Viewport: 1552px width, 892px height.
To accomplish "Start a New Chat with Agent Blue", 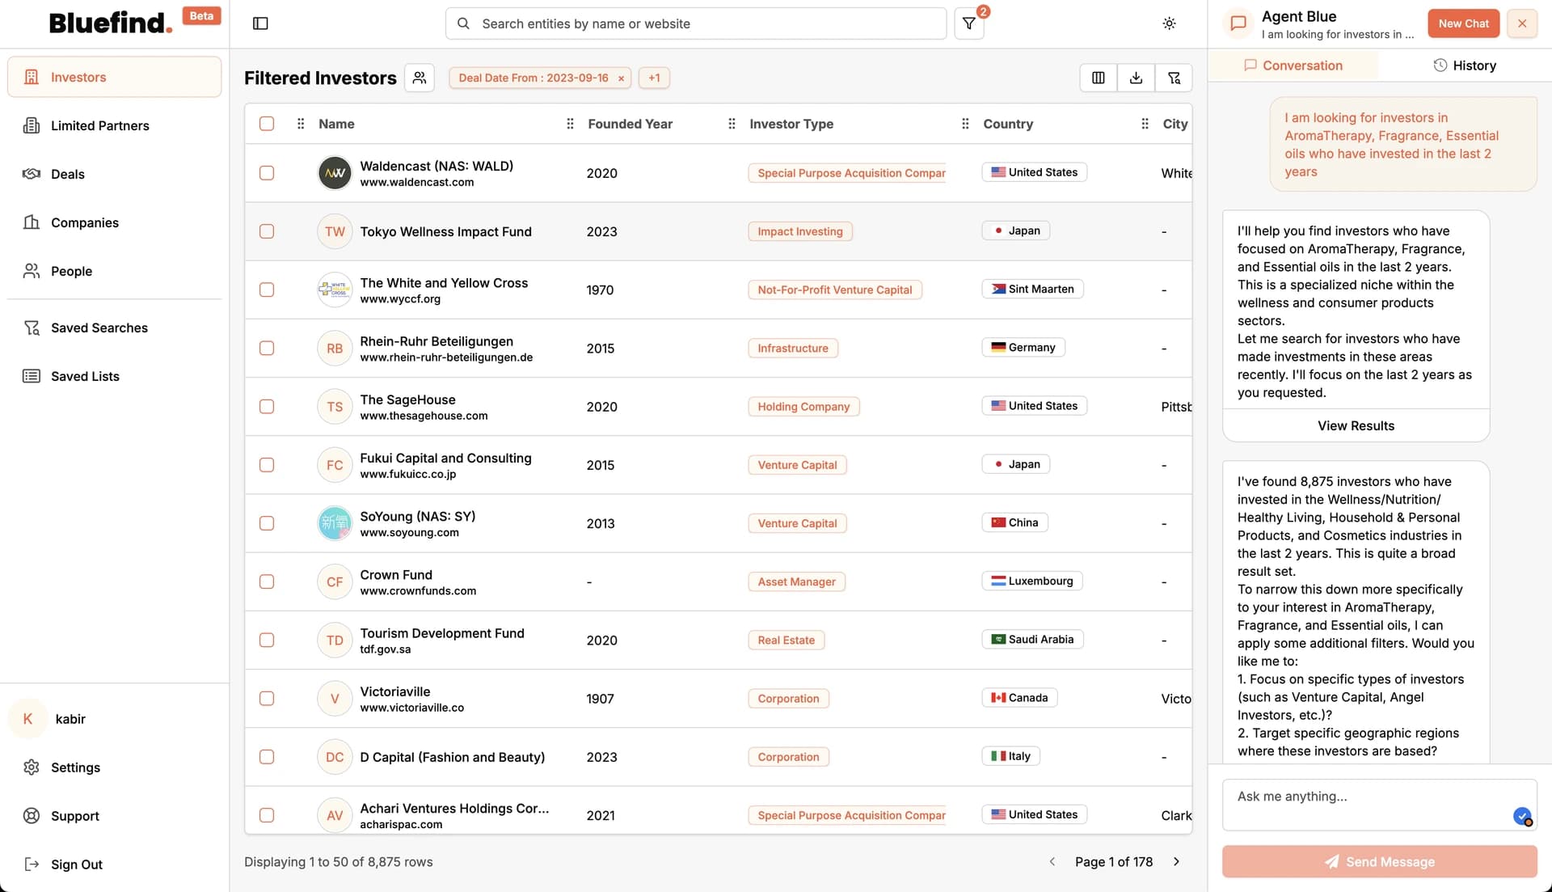I will point(1463,23).
